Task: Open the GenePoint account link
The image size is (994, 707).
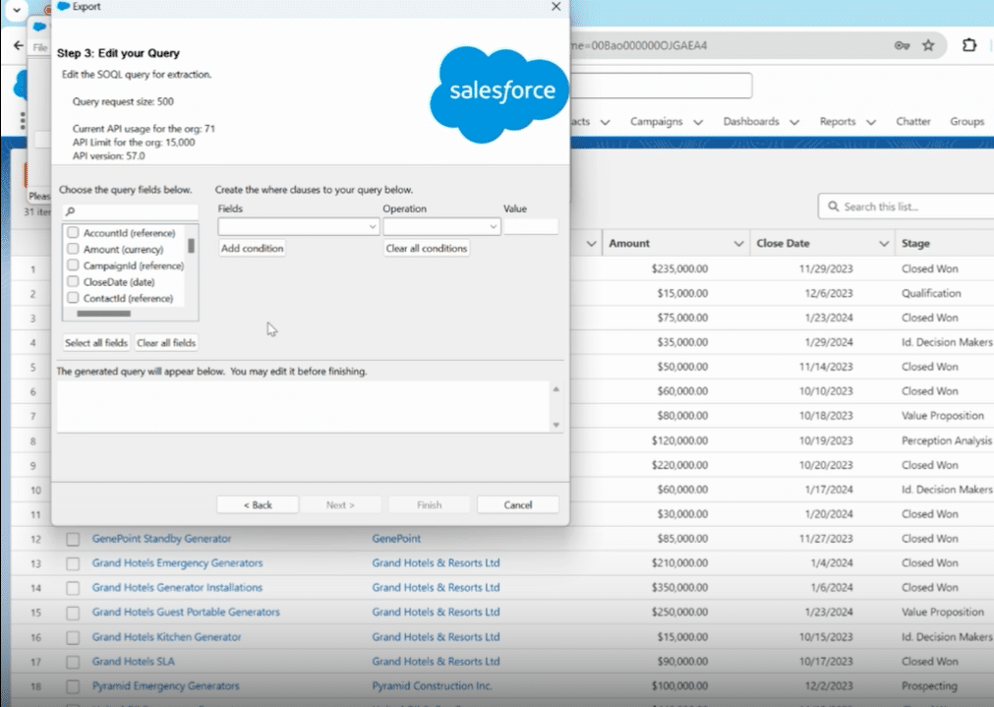Action: tap(396, 539)
